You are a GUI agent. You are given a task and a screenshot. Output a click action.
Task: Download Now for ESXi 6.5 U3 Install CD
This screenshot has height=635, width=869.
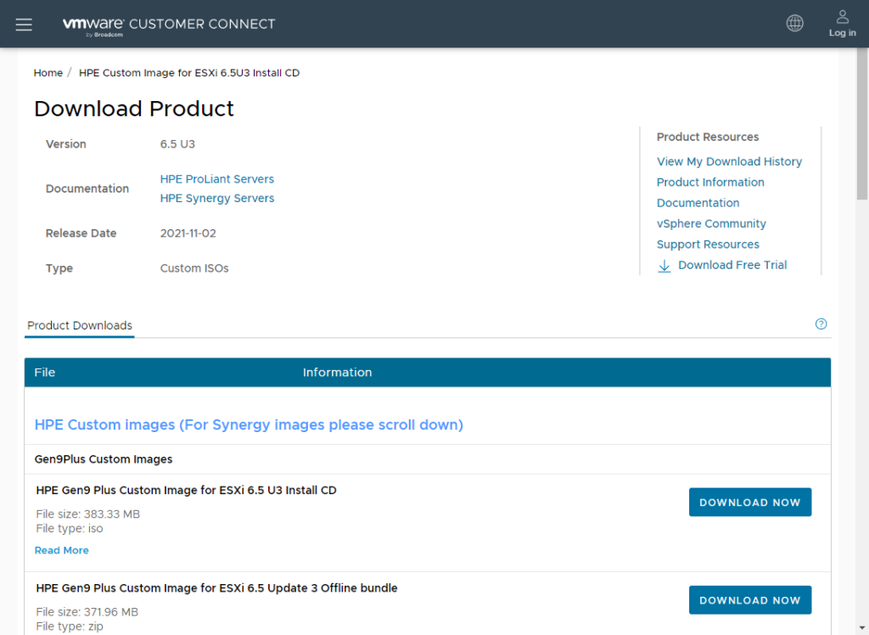click(750, 502)
